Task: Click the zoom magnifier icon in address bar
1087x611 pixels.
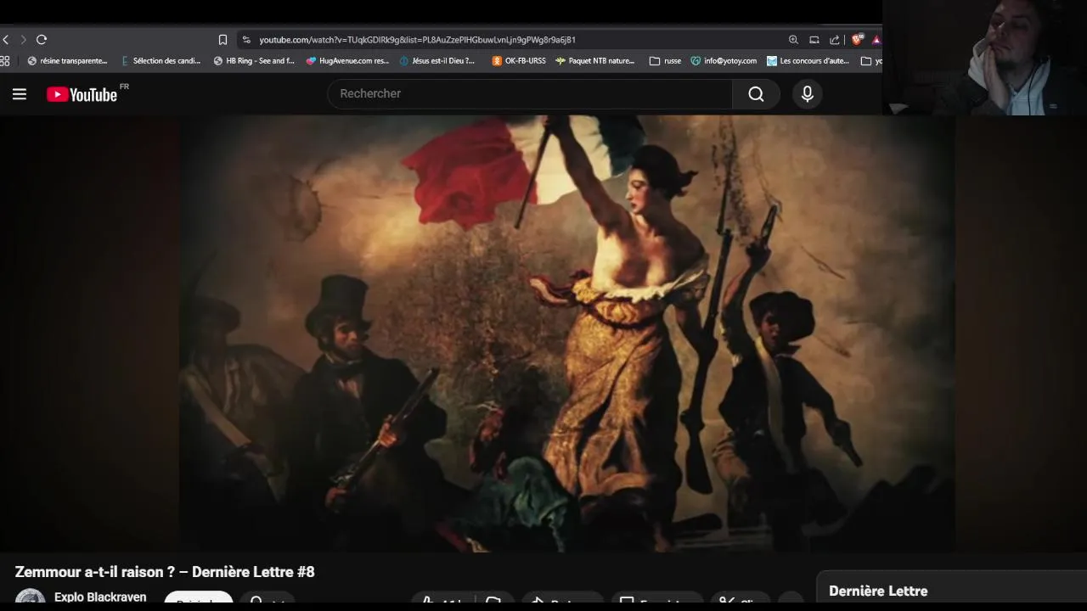Action: pos(793,40)
